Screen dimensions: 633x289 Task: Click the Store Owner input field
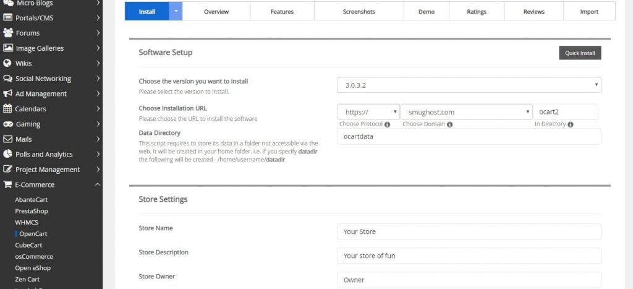click(x=469, y=280)
